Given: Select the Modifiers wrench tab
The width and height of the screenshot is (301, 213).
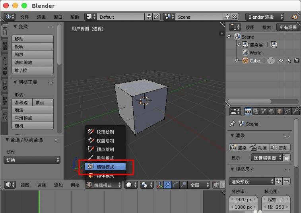Looking at the screenshot, I should tap(295, 111).
